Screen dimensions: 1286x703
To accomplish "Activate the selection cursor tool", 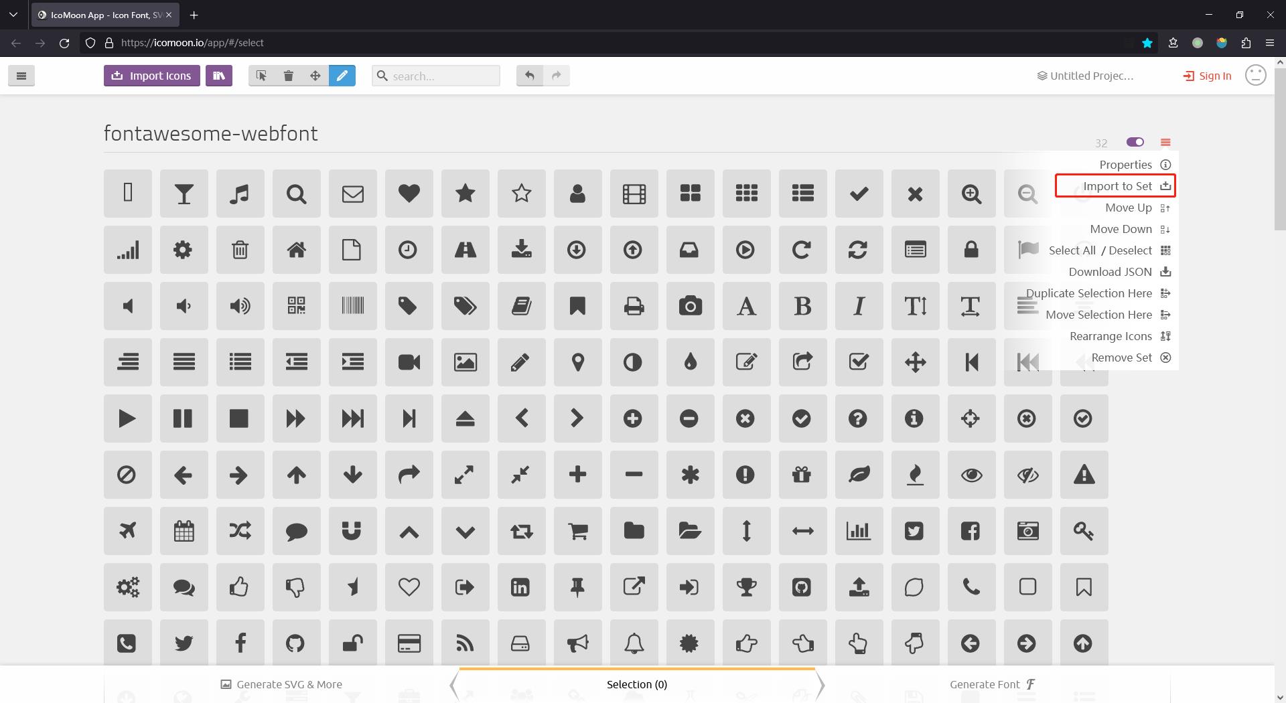I will click(x=261, y=76).
